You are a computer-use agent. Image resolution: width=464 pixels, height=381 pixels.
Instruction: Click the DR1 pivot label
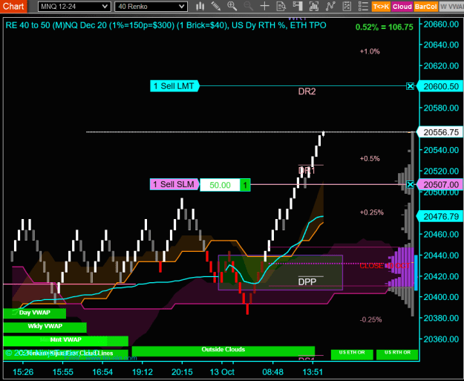[x=307, y=171]
